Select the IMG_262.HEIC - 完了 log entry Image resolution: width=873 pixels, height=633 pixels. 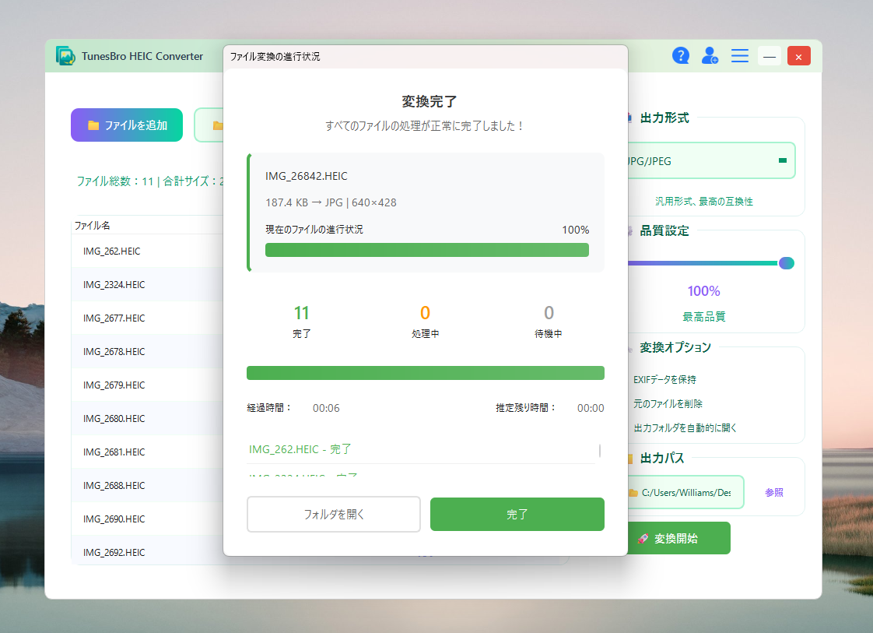click(300, 449)
